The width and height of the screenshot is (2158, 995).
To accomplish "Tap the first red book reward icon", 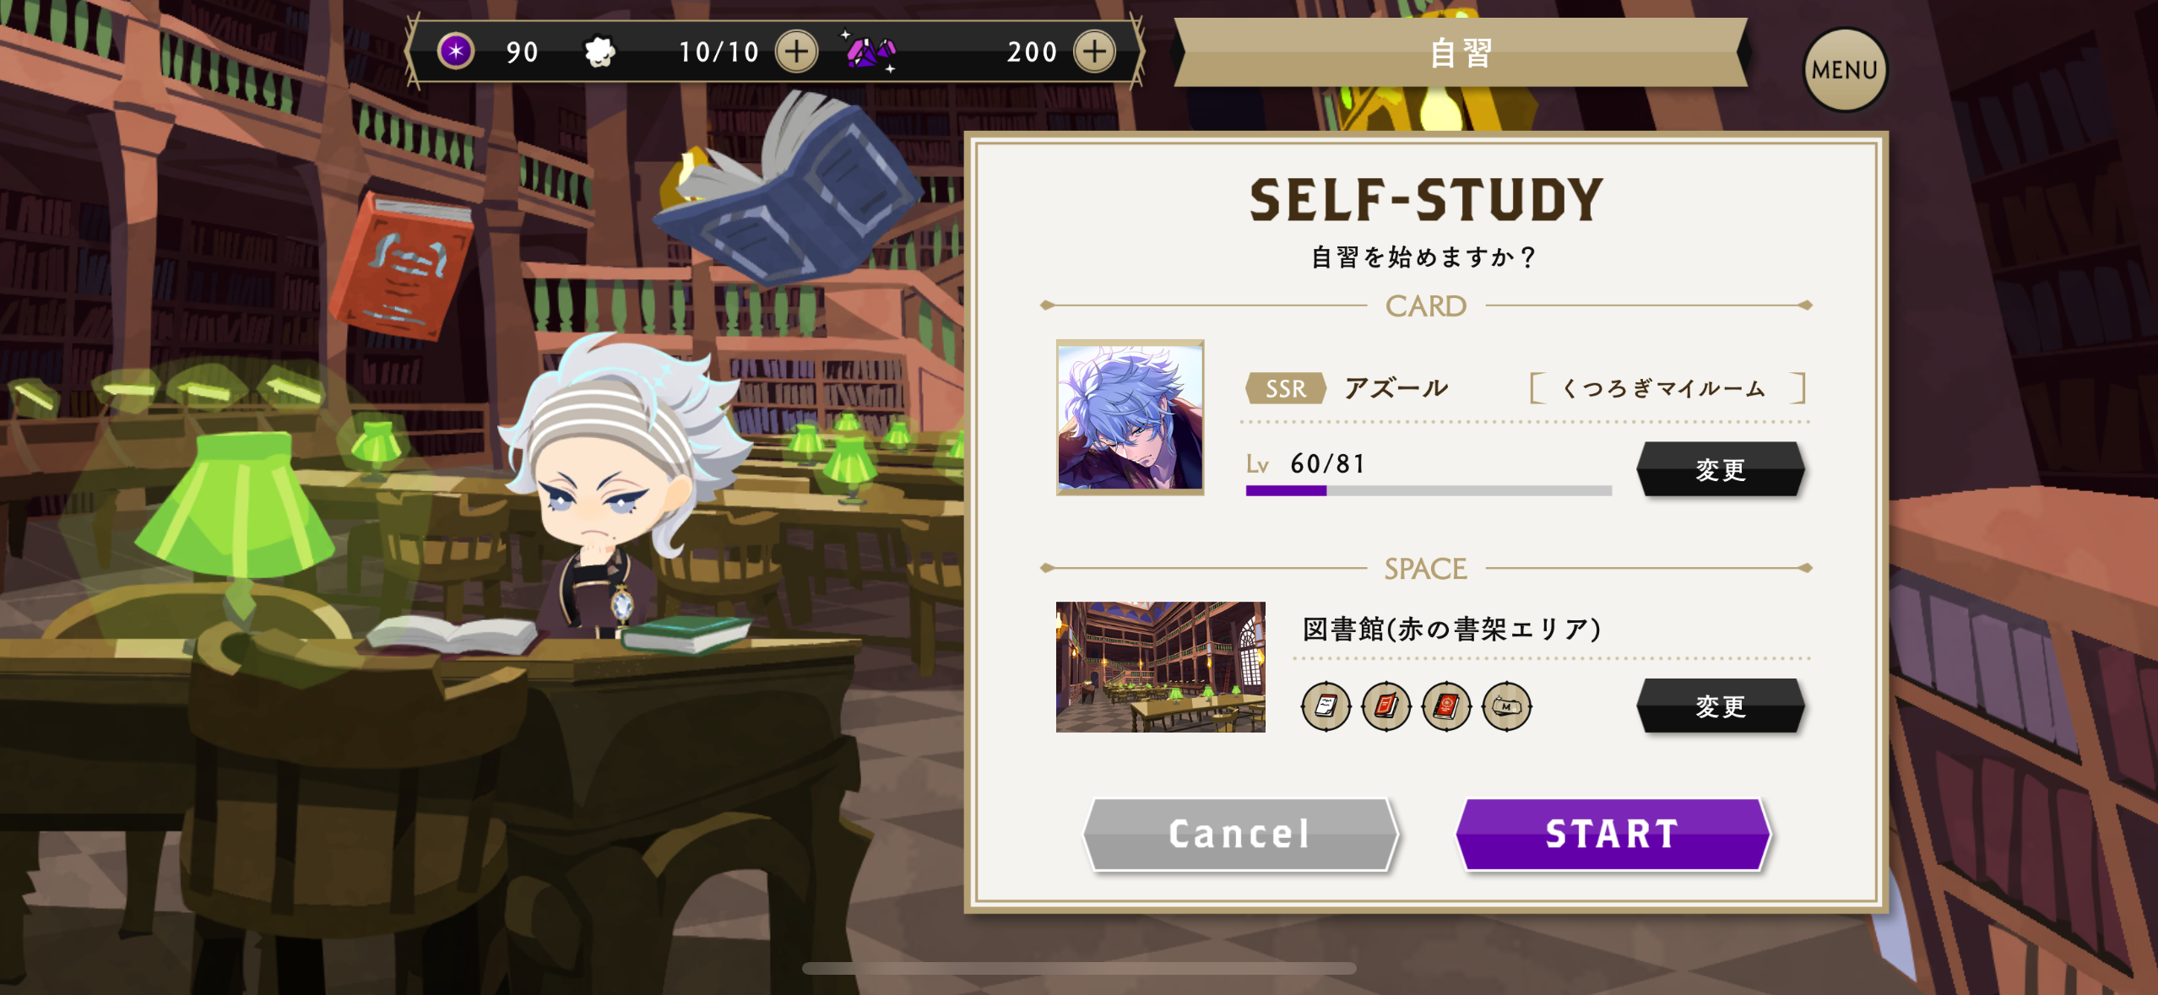I will (1386, 706).
